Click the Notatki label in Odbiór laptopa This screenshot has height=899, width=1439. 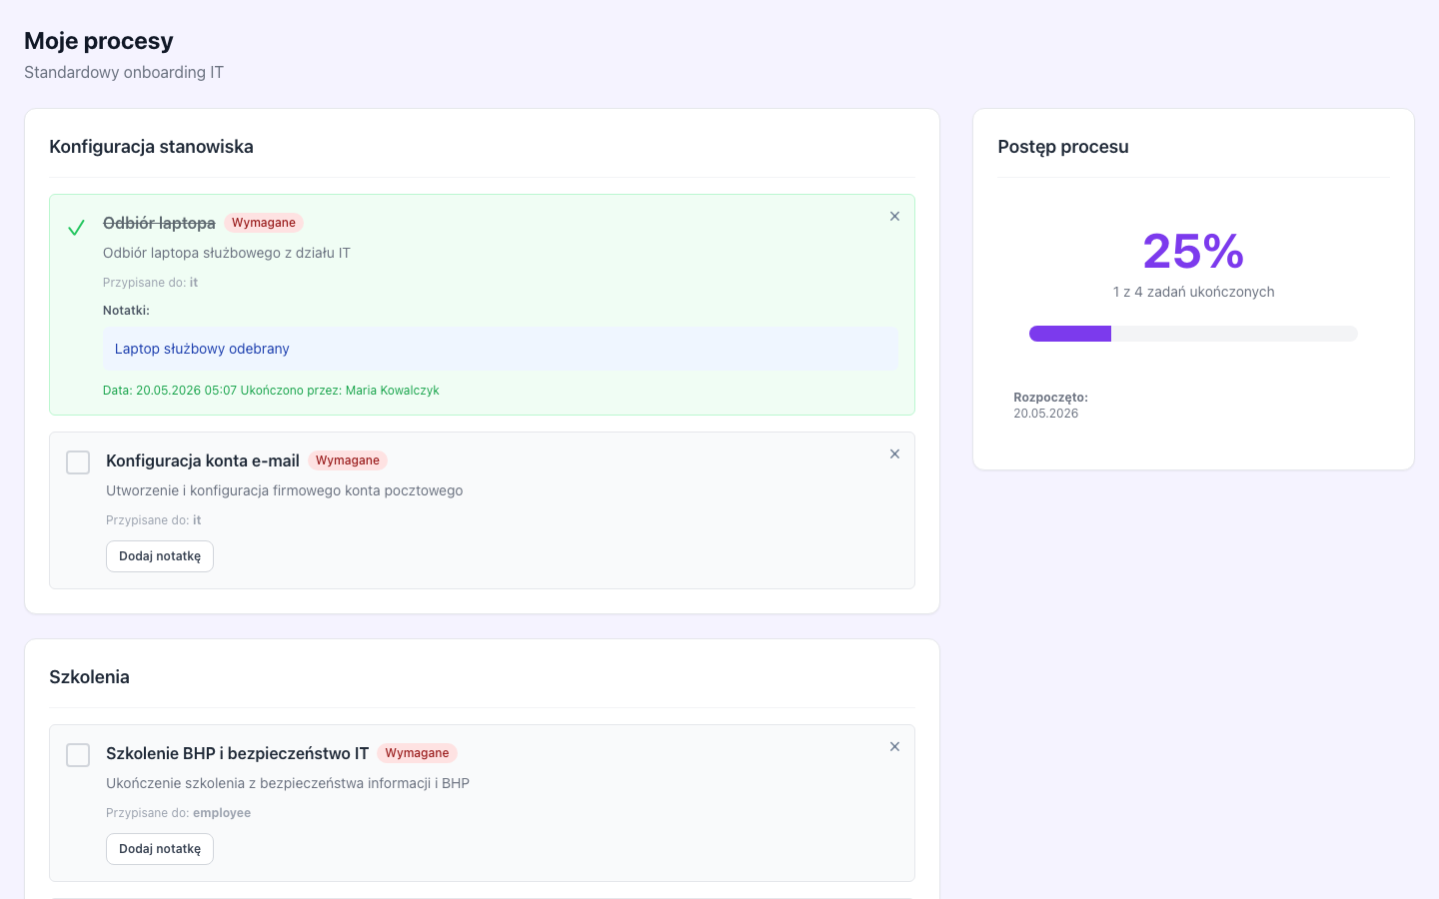(x=126, y=311)
